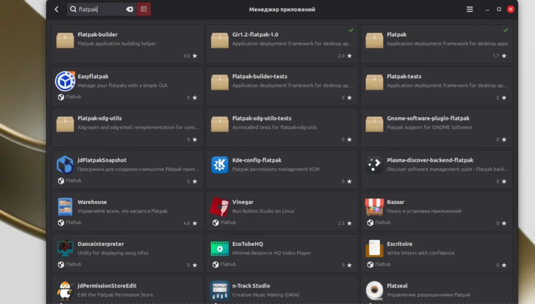The height and width of the screenshot is (304, 535).
Task: Open the Easyflatpak app icon
Action: pyautogui.click(x=65, y=81)
